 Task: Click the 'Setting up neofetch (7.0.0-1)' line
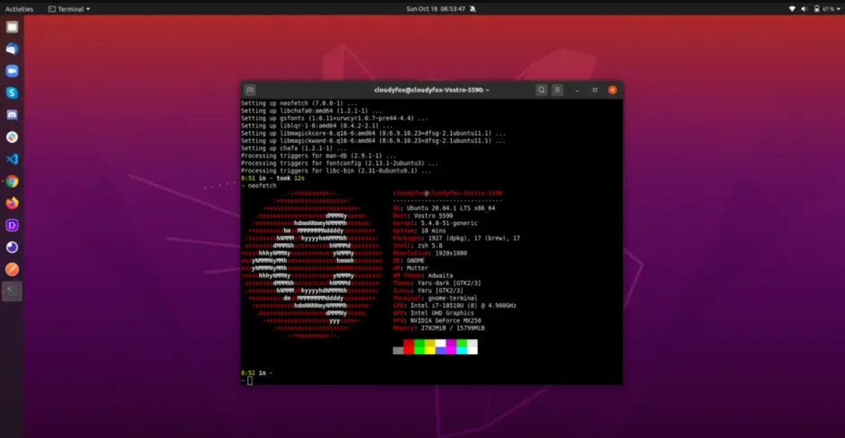299,103
